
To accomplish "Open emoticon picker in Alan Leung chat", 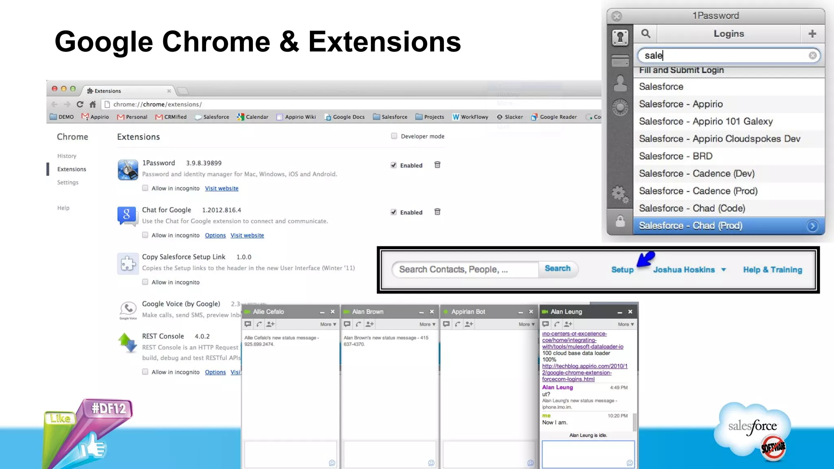I will 630,463.
